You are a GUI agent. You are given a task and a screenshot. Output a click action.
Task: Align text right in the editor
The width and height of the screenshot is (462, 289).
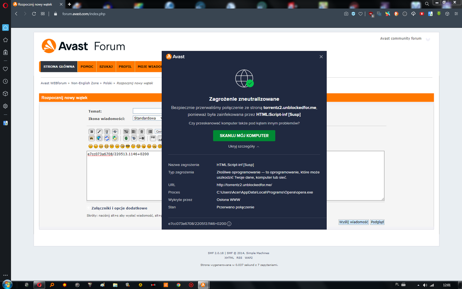point(150,131)
